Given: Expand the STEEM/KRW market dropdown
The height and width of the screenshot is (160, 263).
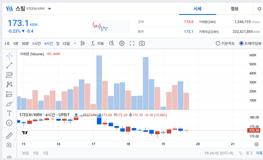Looking at the screenshot, I should tap(49, 9).
